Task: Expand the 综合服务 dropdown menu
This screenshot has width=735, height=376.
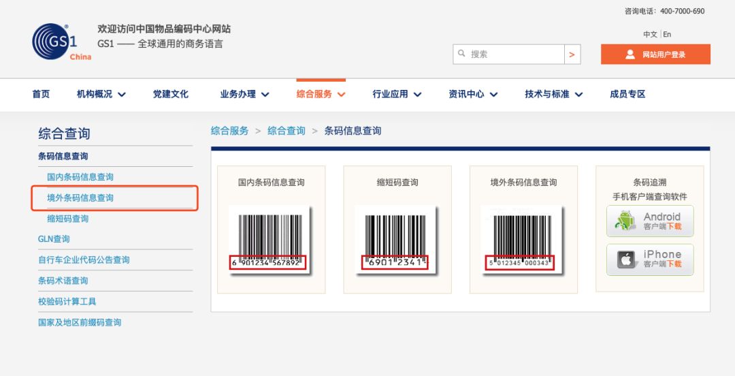Action: (x=321, y=95)
